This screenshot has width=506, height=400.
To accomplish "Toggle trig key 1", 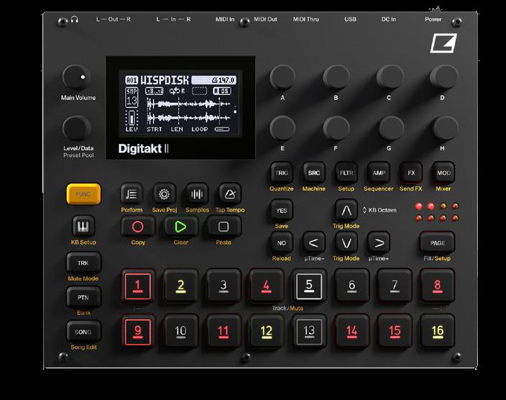I will pos(138,286).
